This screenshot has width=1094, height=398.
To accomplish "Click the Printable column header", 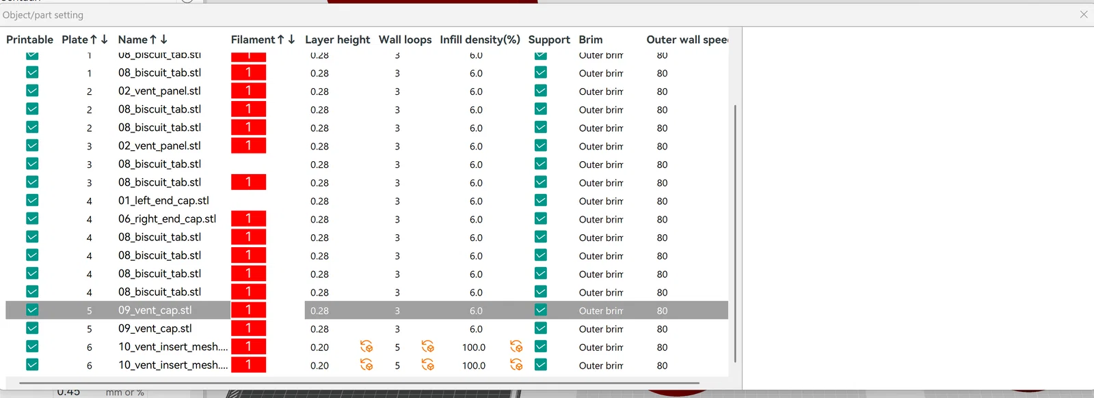I will (x=29, y=40).
